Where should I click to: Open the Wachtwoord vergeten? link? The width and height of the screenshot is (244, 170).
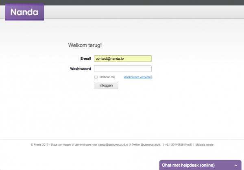tap(138, 77)
